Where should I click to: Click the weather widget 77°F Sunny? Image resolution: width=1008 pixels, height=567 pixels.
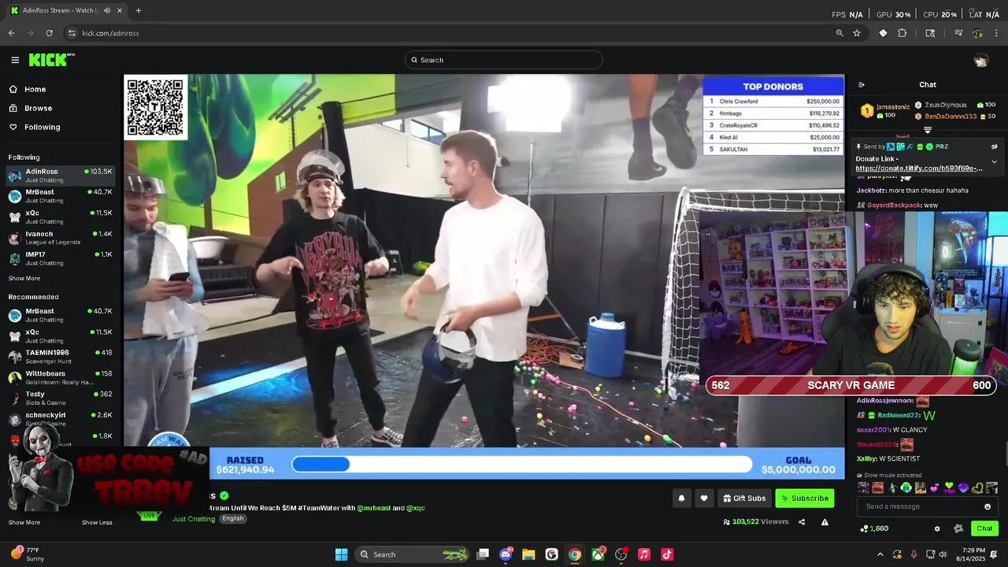click(28, 554)
